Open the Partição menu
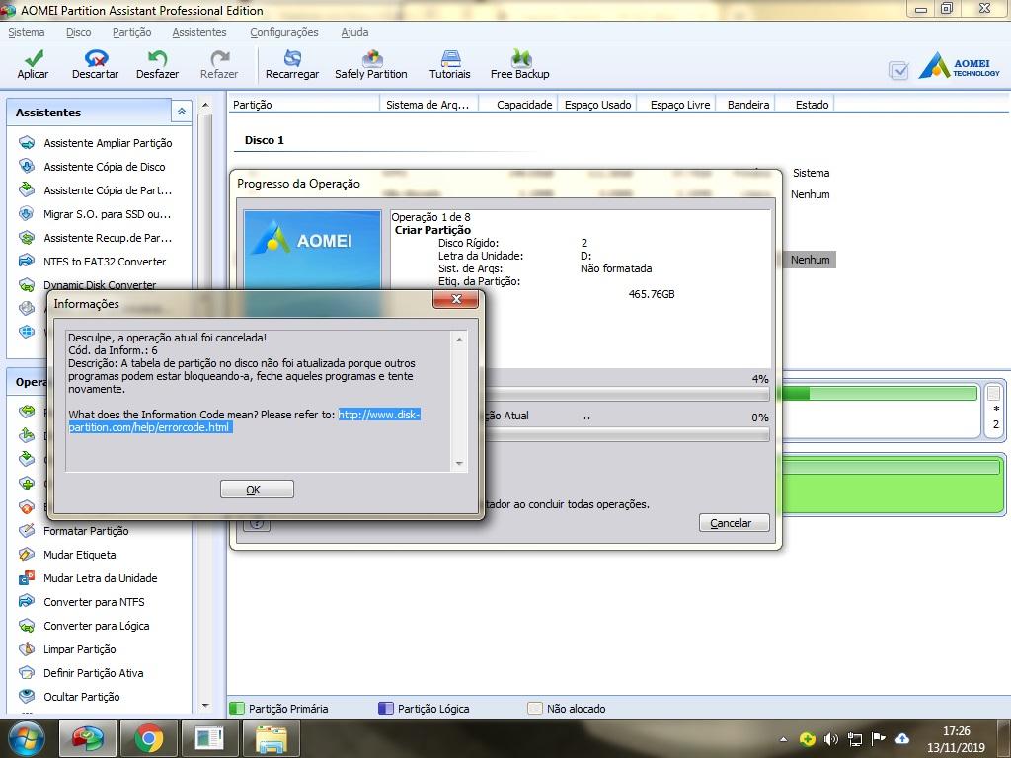 [x=131, y=32]
